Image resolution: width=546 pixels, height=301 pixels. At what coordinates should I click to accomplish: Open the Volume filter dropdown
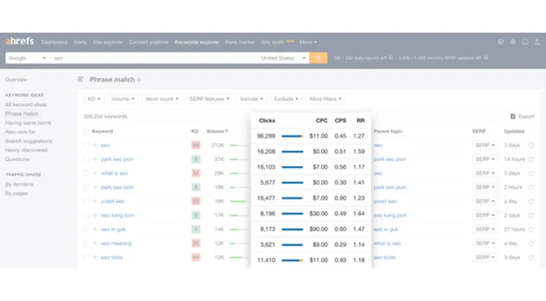122,99
